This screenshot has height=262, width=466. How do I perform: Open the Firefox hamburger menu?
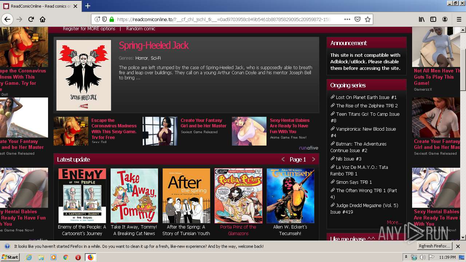[459, 19]
